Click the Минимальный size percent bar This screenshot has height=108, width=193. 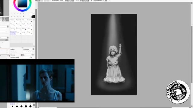(29, 57)
